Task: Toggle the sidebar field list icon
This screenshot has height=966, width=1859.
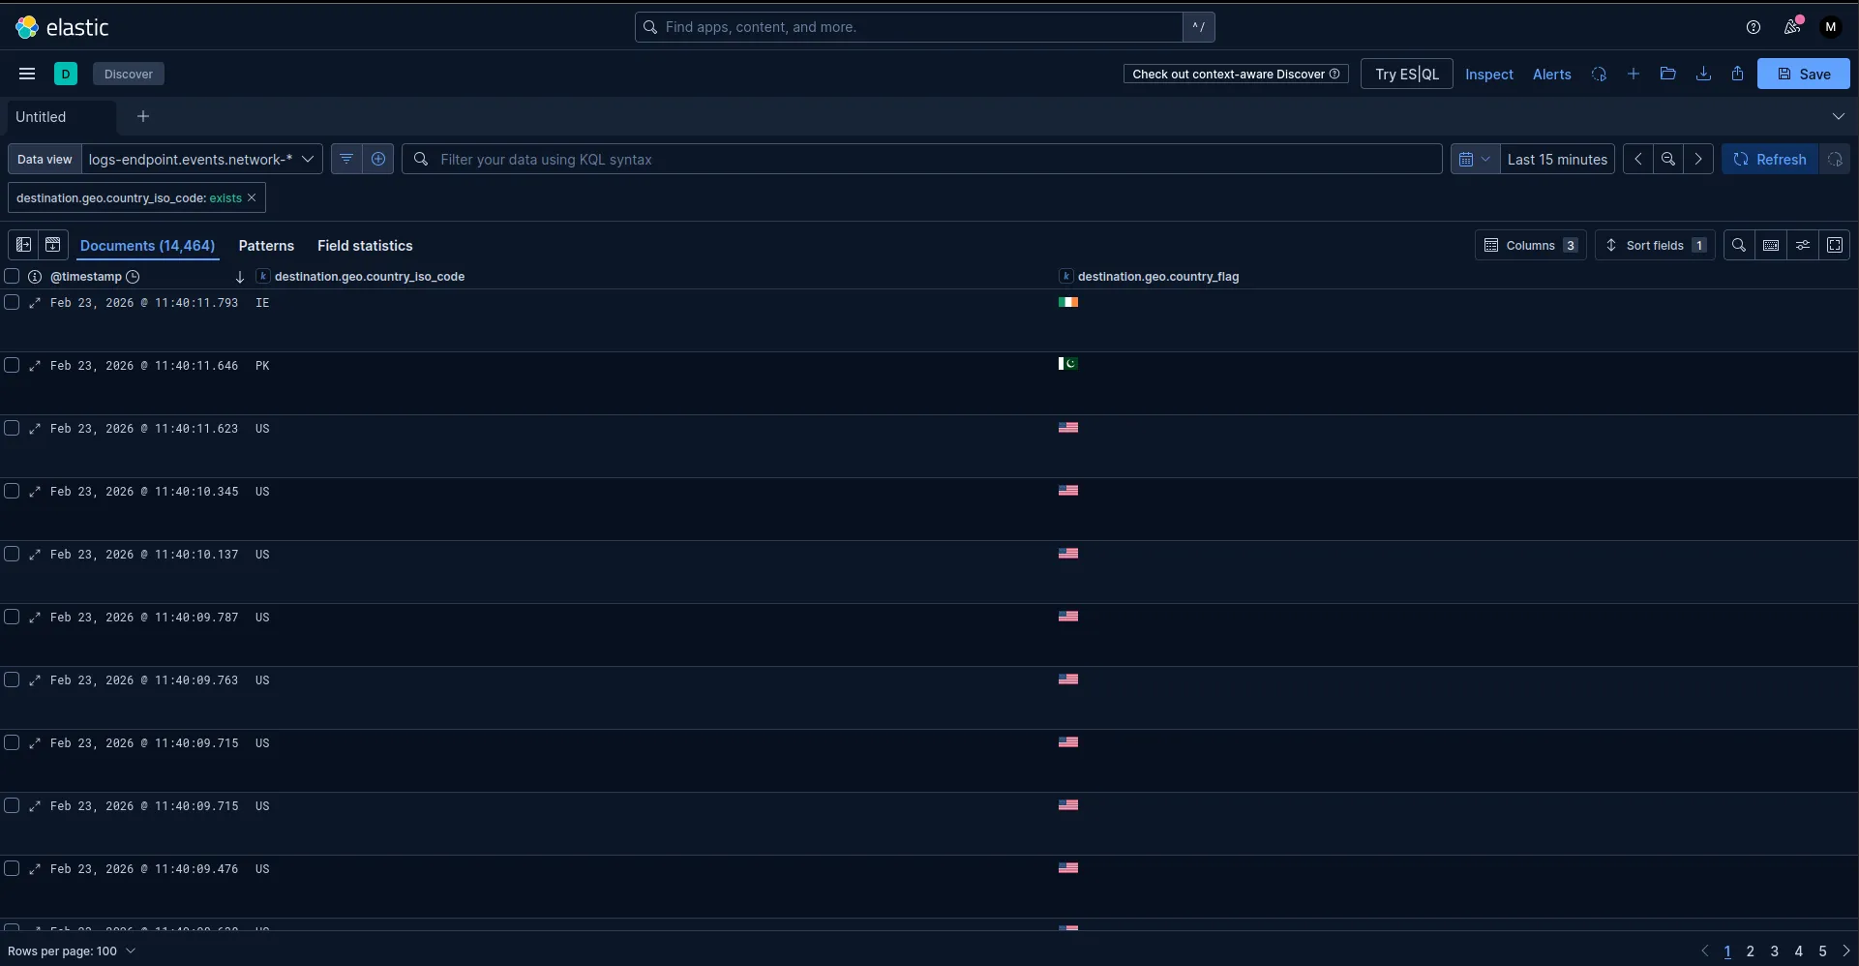Action: pos(23,245)
